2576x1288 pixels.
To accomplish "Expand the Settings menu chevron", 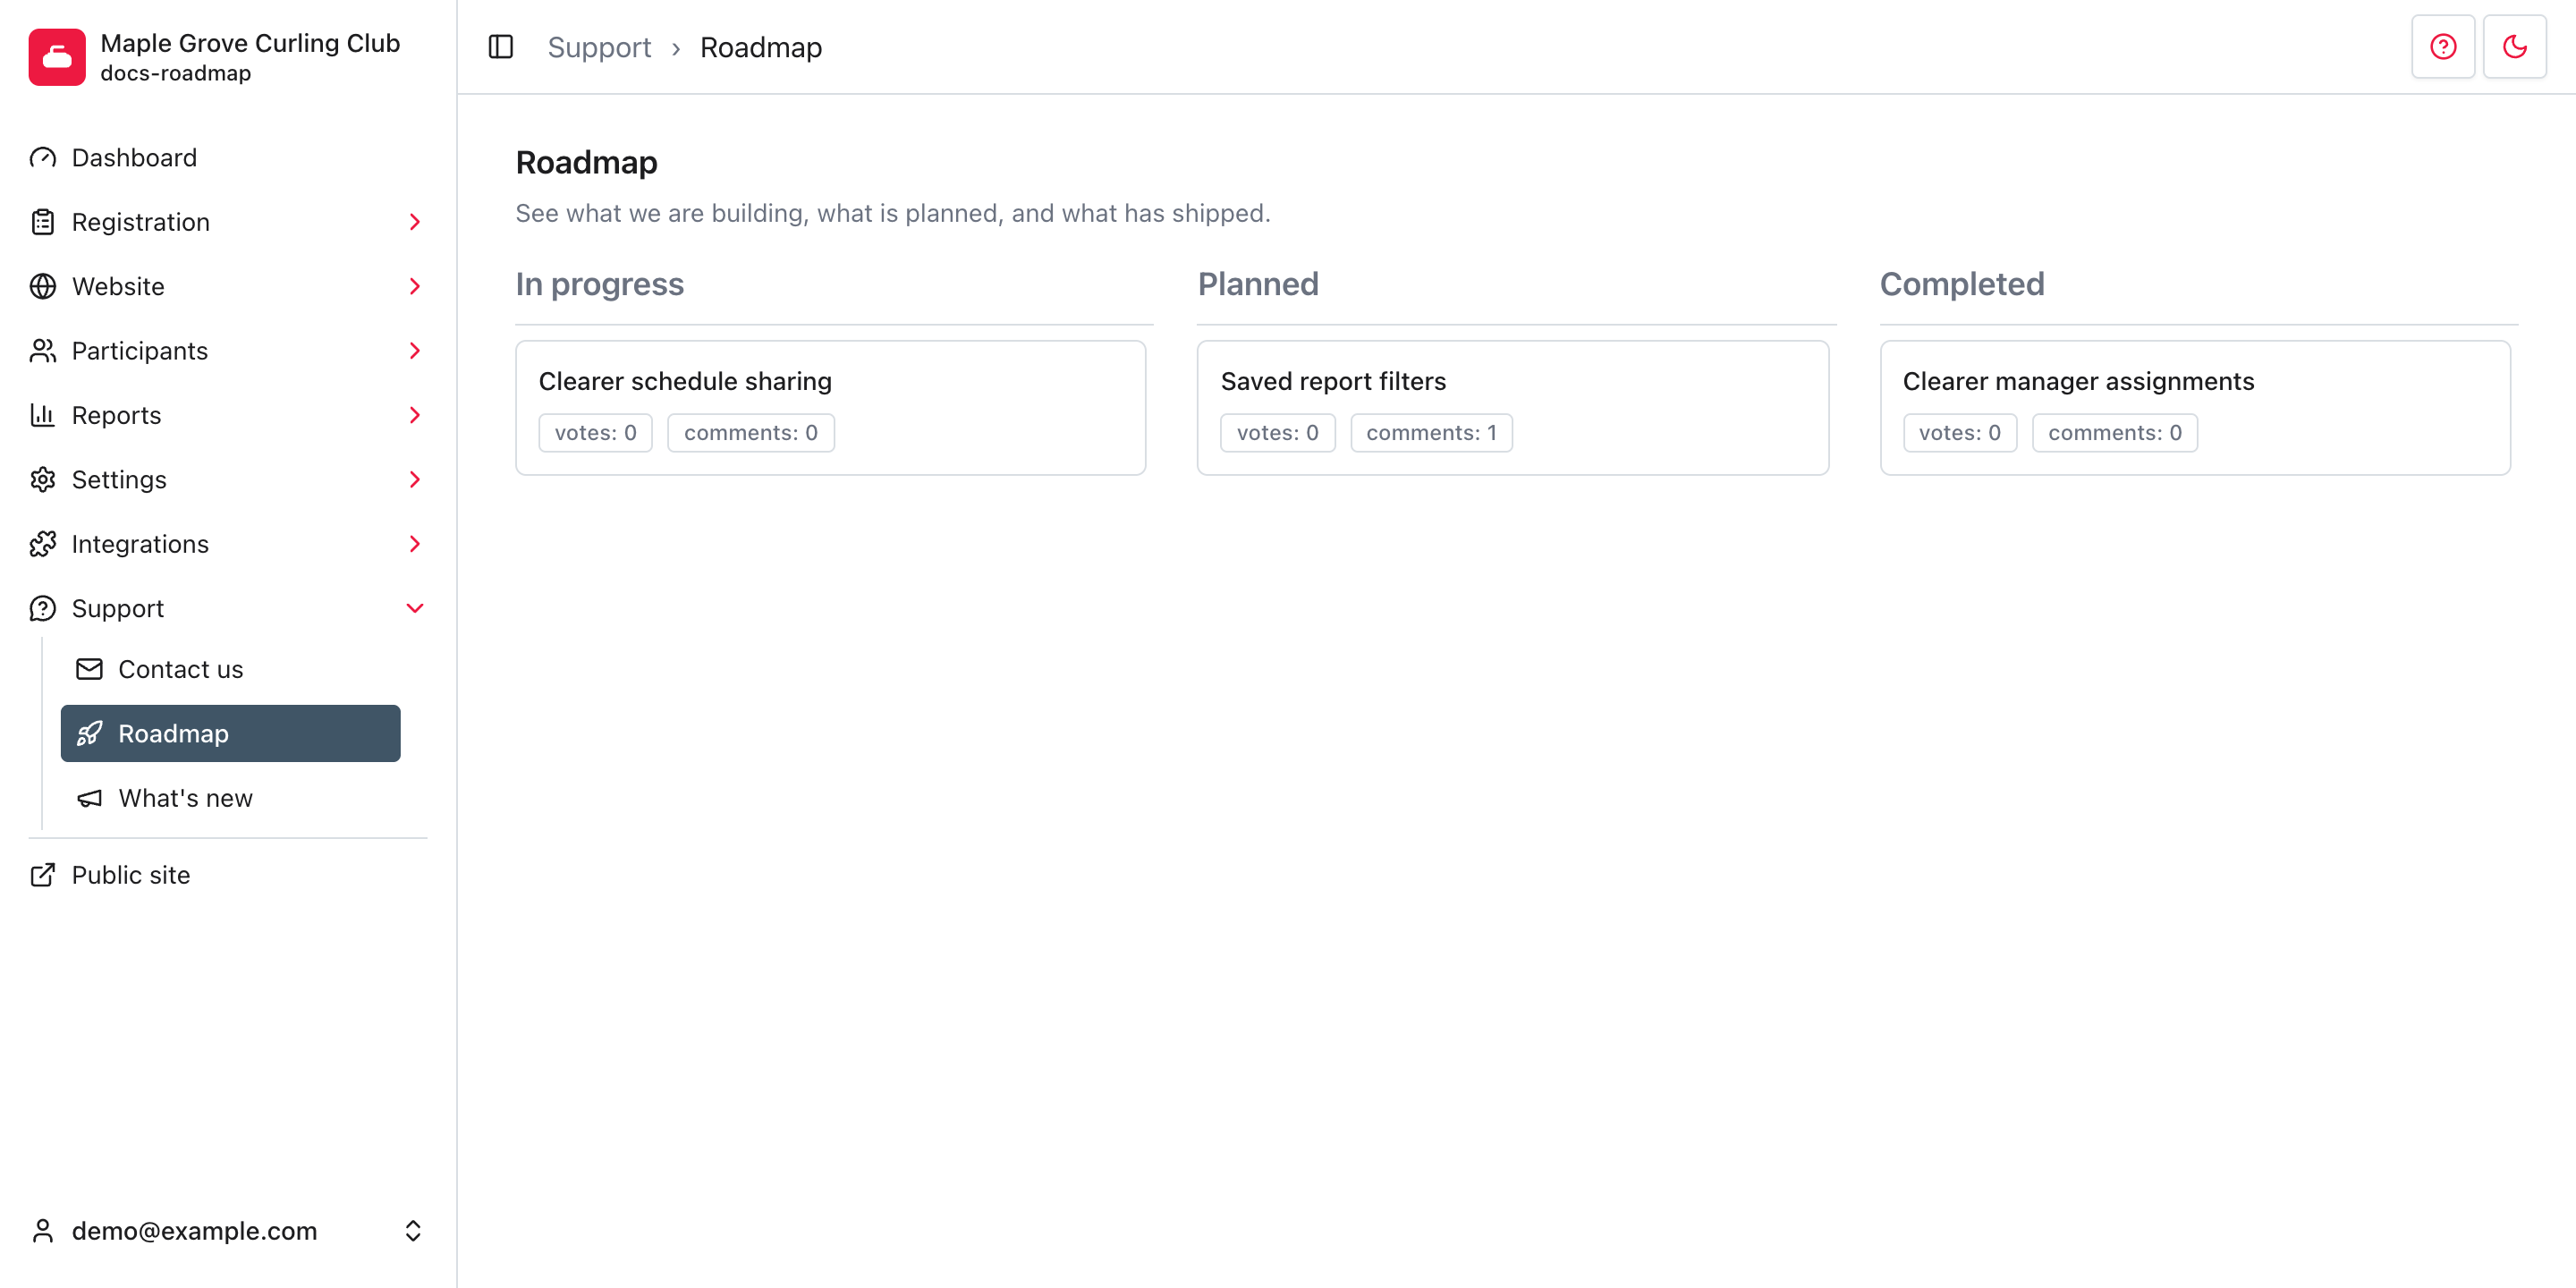I will pos(415,480).
